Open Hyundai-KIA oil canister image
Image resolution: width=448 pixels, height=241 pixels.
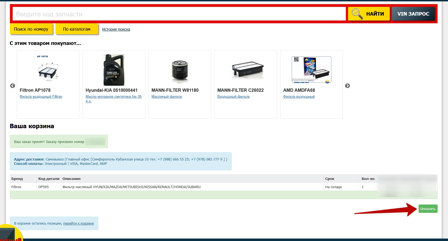click(114, 70)
